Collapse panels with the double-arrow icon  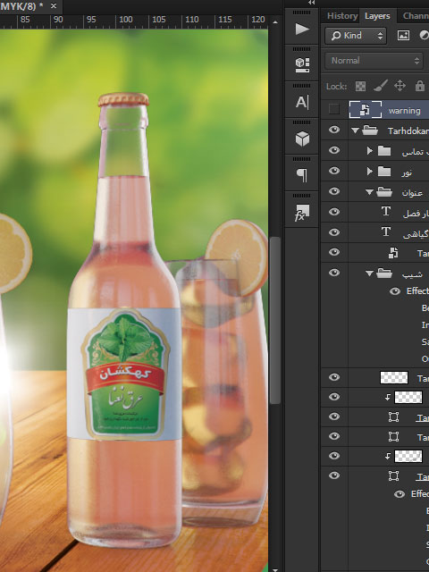coord(311,3)
